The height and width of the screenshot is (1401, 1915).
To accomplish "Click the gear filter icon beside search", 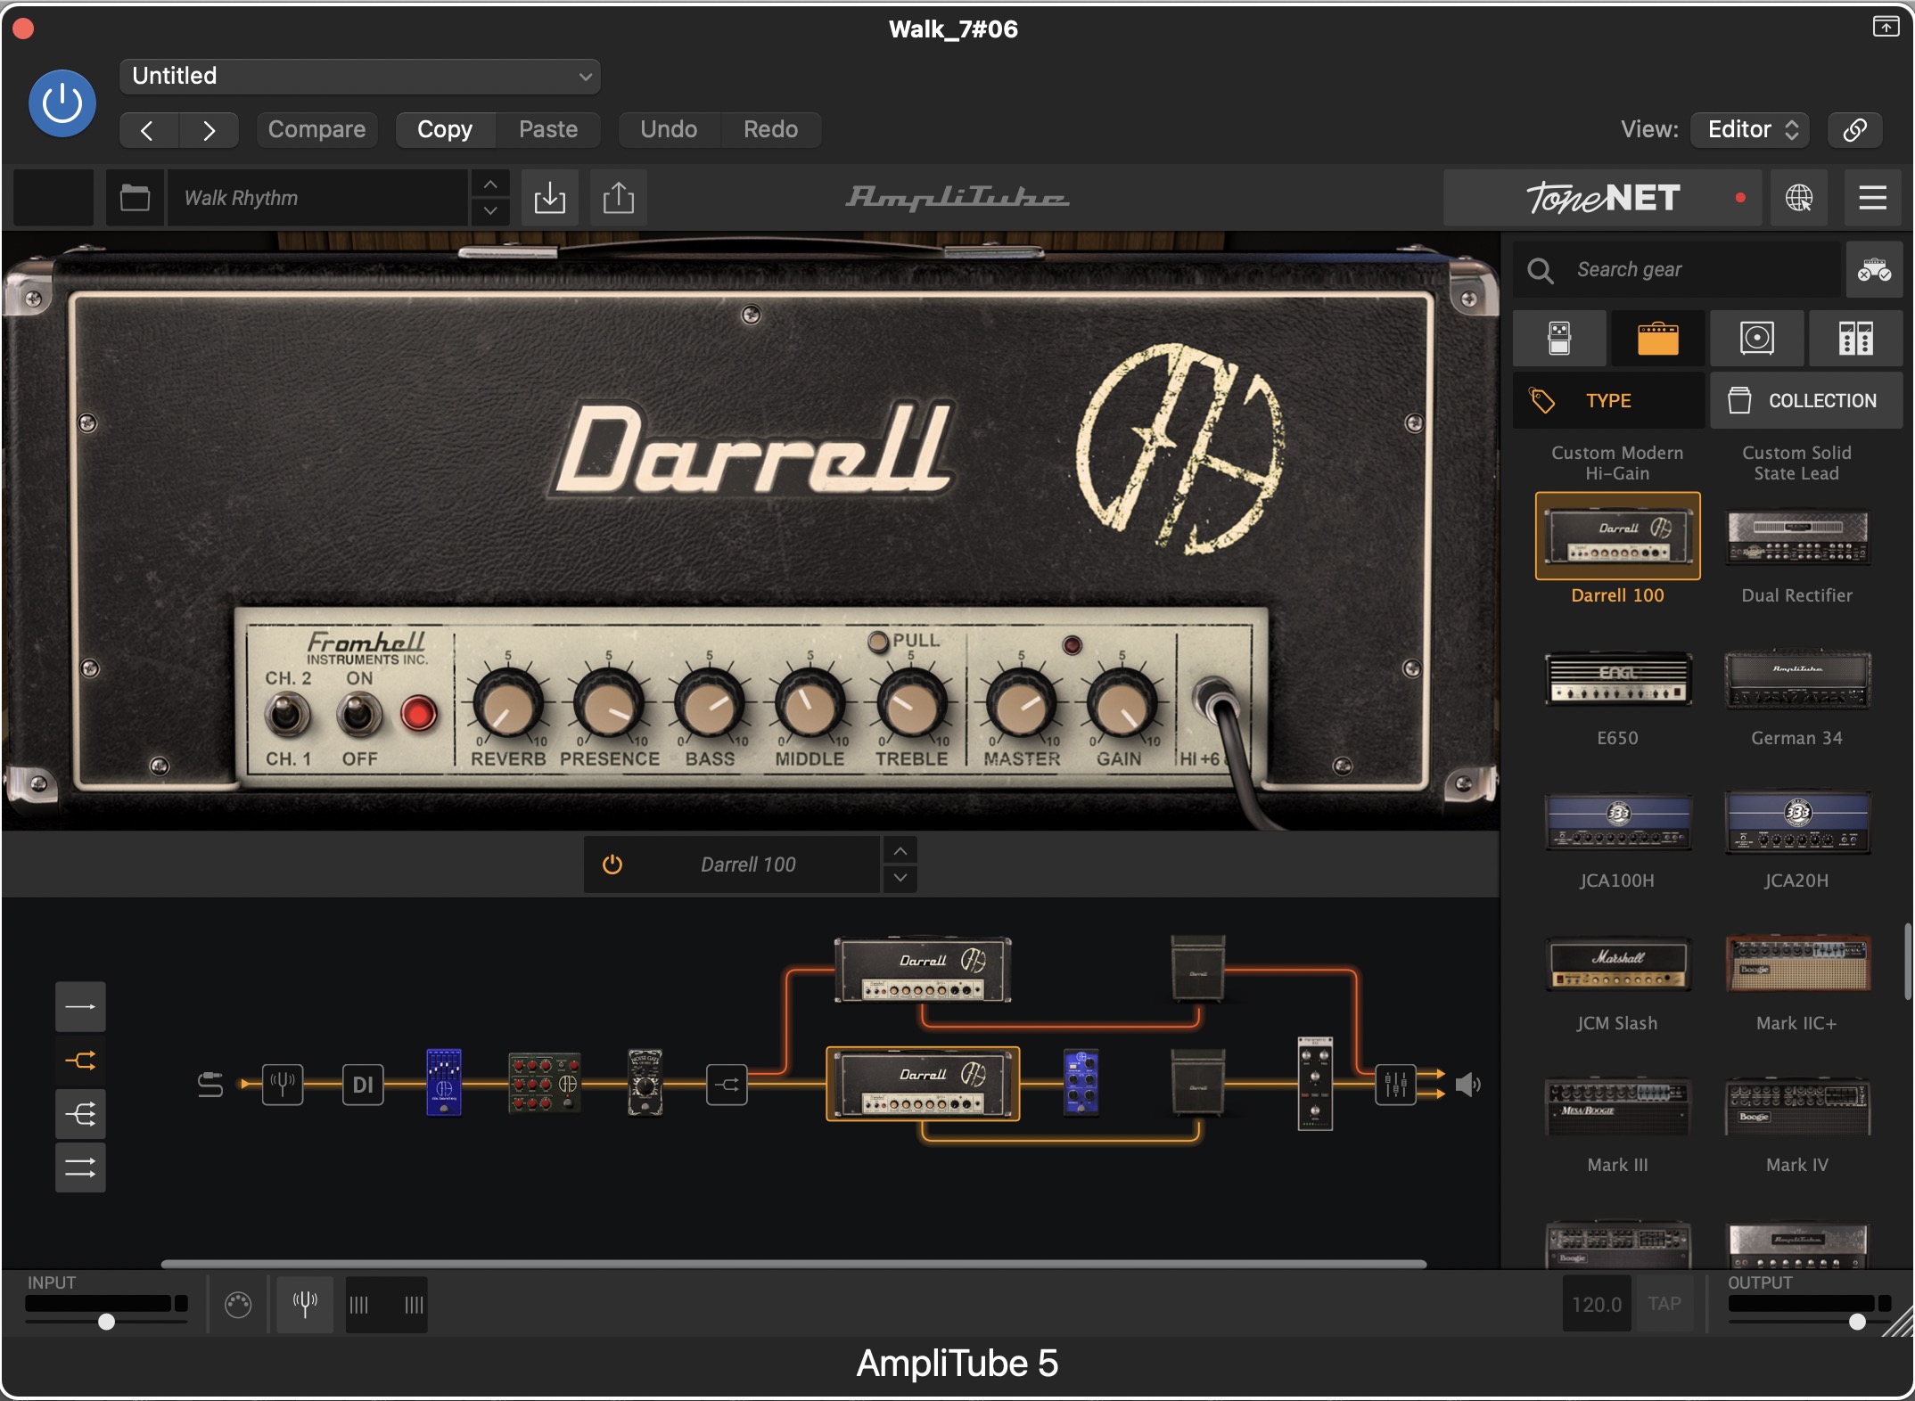I will 1874,269.
